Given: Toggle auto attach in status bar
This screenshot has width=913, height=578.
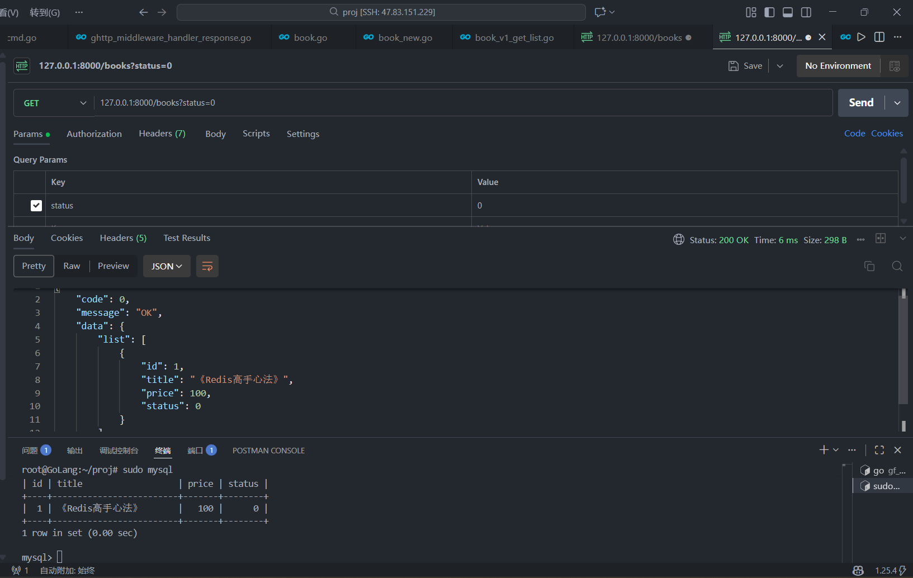Looking at the screenshot, I should point(68,570).
